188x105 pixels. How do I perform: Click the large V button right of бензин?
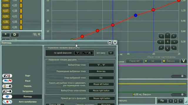coord(184,61)
